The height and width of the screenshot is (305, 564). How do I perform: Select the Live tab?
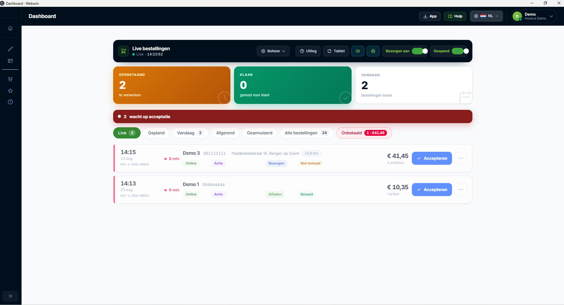[127, 133]
